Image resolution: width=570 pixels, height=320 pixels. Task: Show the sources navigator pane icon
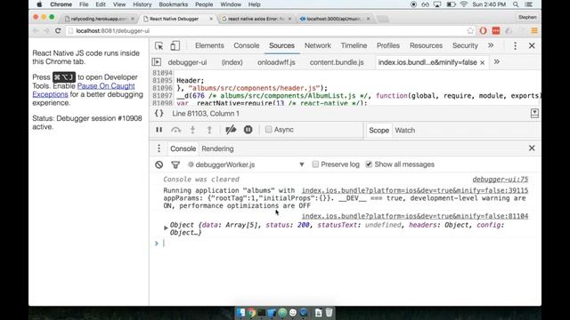(x=157, y=62)
